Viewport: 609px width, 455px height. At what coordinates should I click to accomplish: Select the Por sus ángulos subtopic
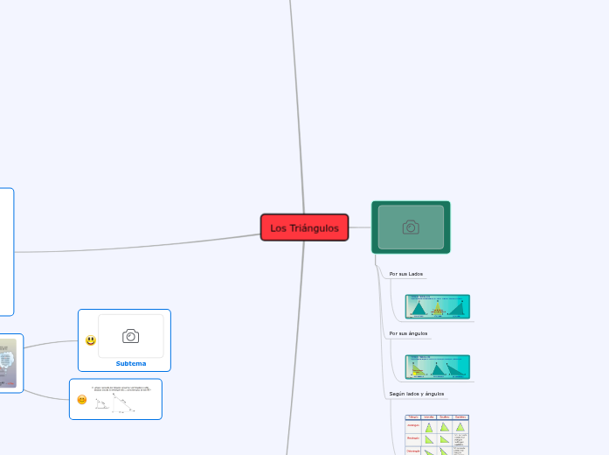point(408,333)
